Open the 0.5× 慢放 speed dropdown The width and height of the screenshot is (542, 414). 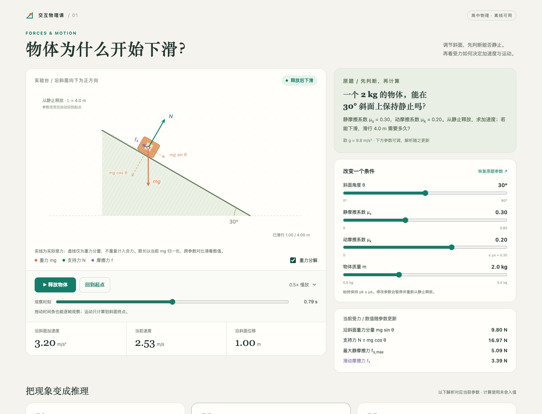(x=303, y=285)
